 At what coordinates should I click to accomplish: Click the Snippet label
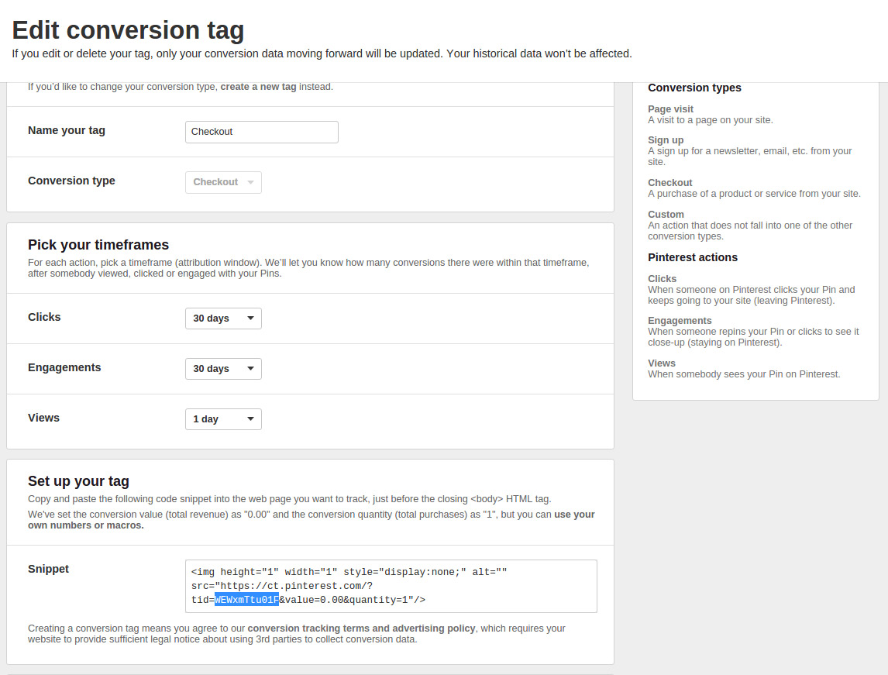point(48,569)
